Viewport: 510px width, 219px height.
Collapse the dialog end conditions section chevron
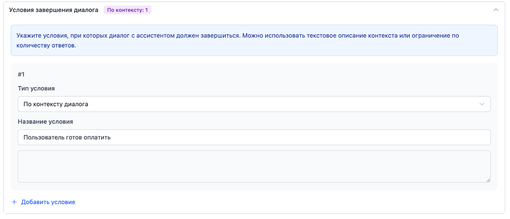(496, 10)
